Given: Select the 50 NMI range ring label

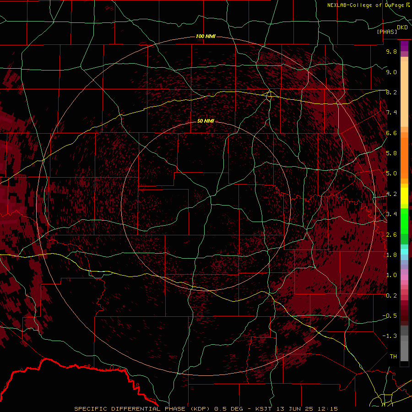Looking at the screenshot, I should (206, 121).
